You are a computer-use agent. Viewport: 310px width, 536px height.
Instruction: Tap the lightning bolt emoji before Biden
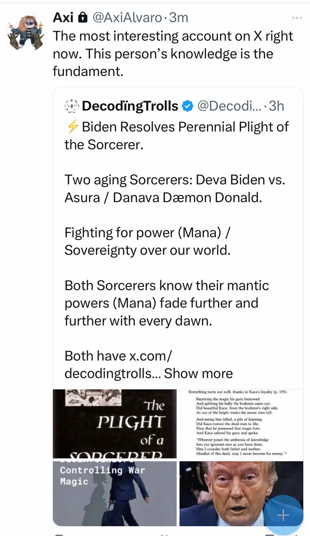(72, 127)
